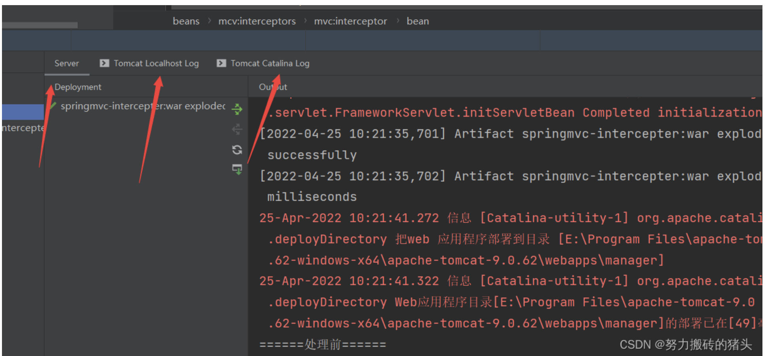Click the horizontal scrollbar at top left
This screenshot has height=356, width=766.
coord(40,25)
